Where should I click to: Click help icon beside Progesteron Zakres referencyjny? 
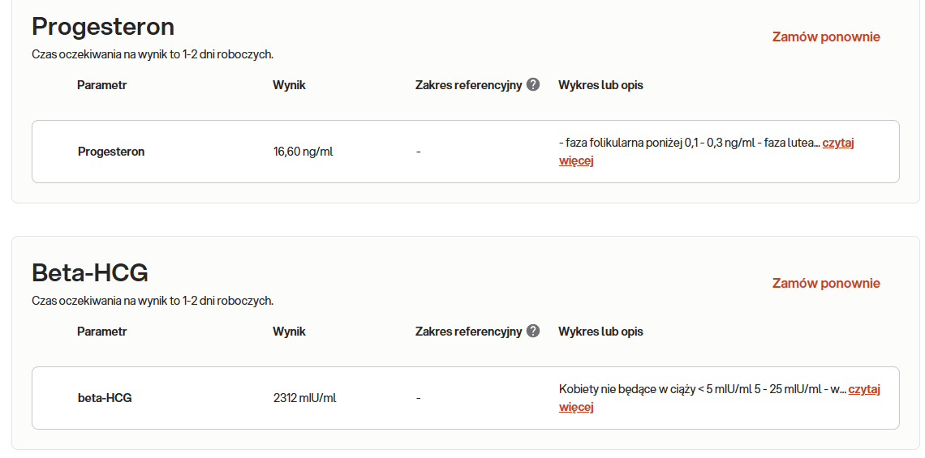click(x=533, y=84)
